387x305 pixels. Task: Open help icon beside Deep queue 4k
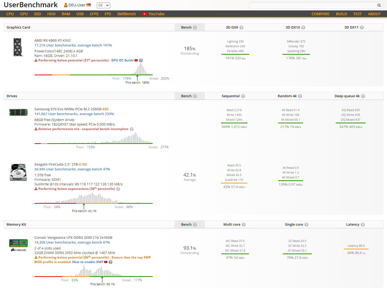click(x=363, y=96)
